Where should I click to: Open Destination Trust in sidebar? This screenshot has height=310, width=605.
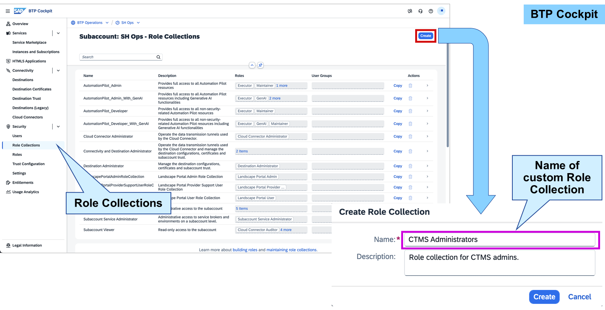(26, 99)
